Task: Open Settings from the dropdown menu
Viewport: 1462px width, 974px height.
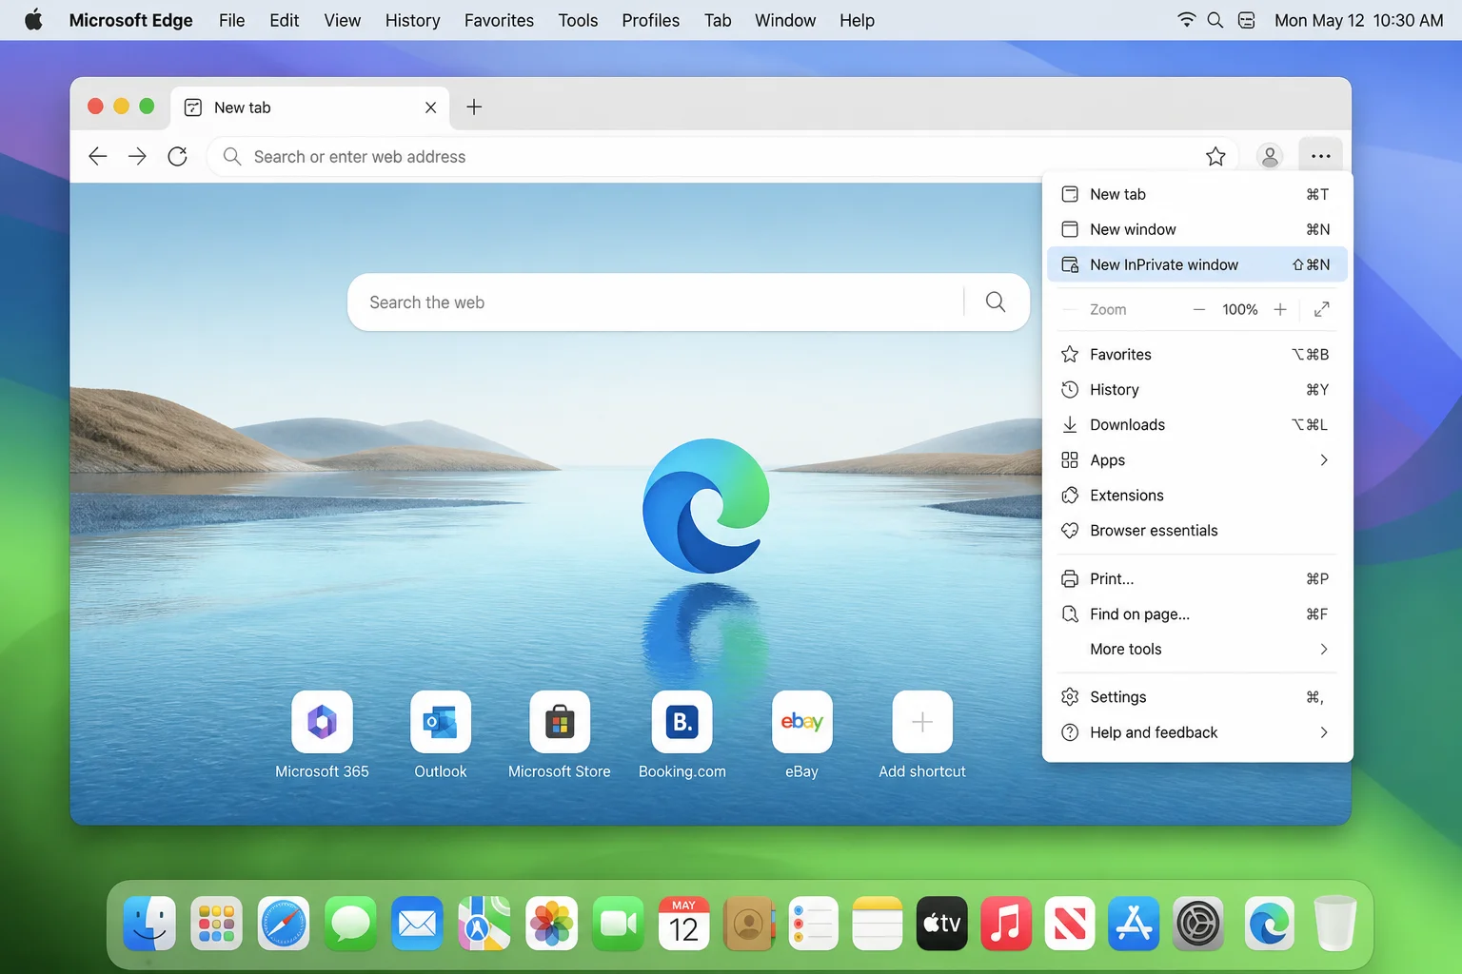Action: 1197,697
